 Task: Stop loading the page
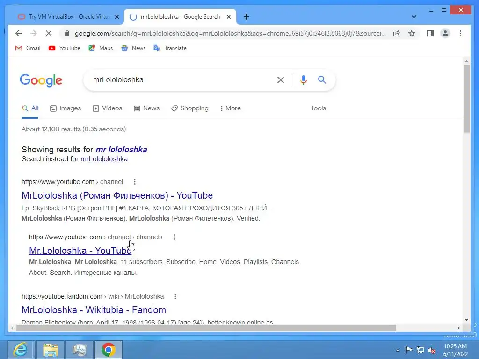49,33
